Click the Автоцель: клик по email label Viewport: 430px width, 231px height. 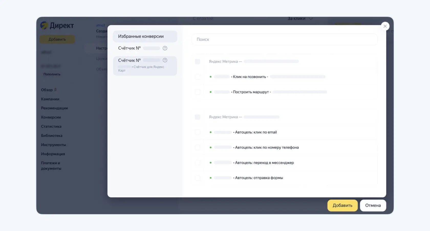pos(256,132)
